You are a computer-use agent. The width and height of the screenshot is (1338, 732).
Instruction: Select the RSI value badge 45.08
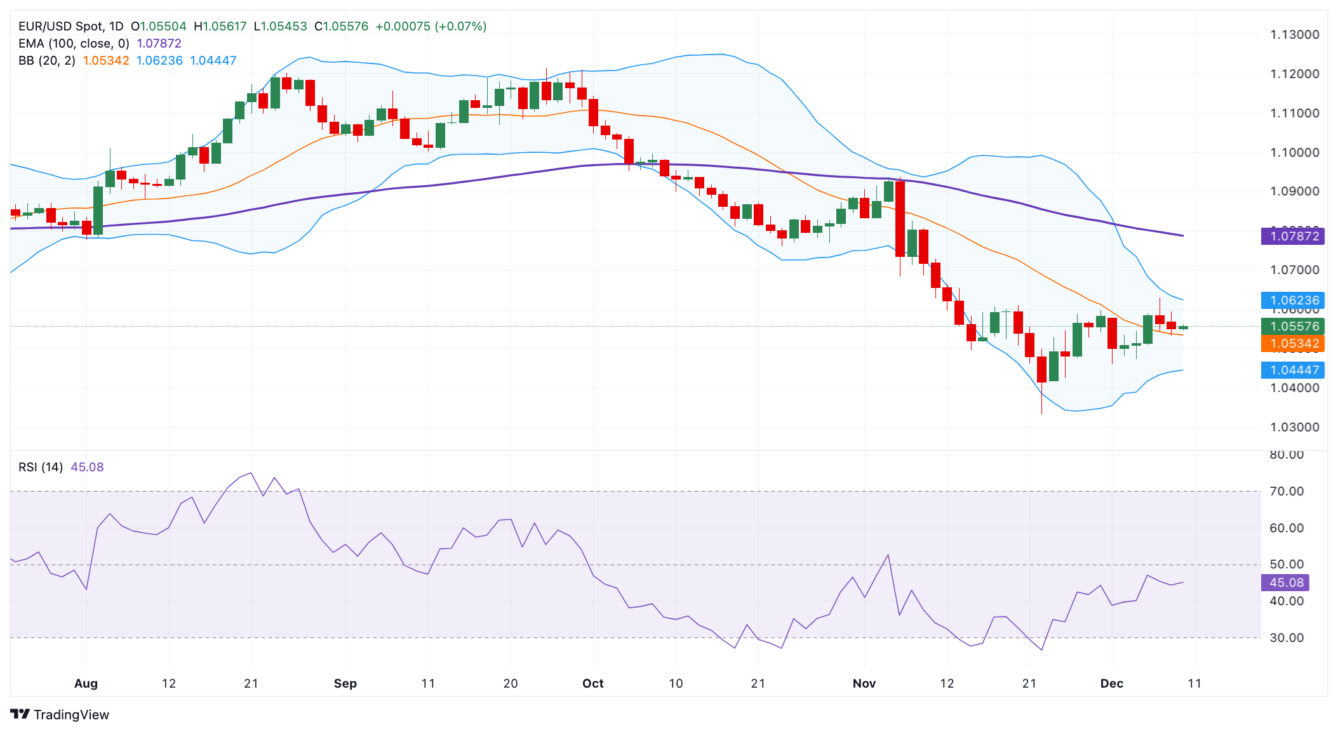tap(1285, 582)
